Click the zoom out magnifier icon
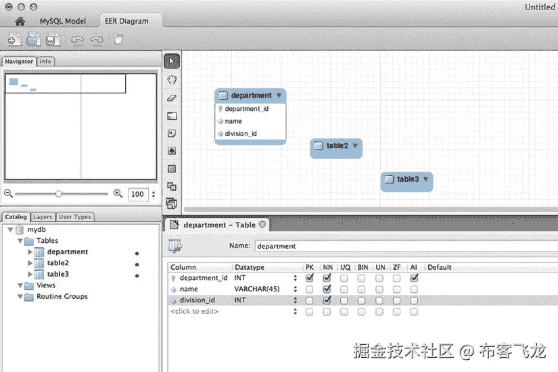The width and height of the screenshot is (558, 372). pyautogui.click(x=8, y=193)
